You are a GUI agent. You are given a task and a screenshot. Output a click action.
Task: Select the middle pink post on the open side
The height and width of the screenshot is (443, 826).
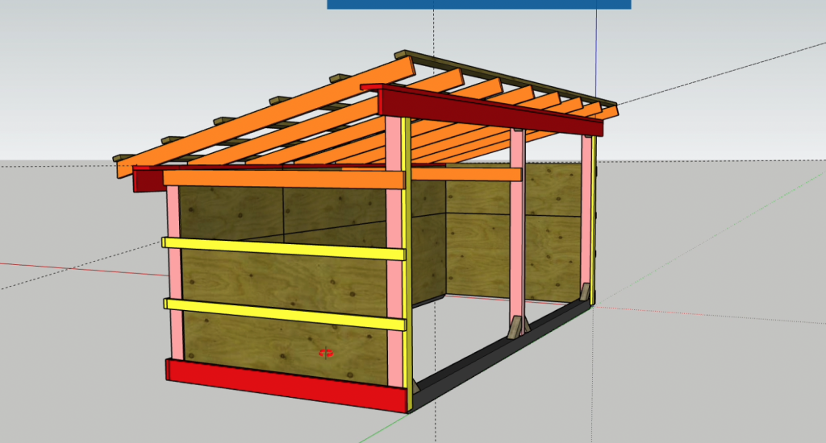517,226
